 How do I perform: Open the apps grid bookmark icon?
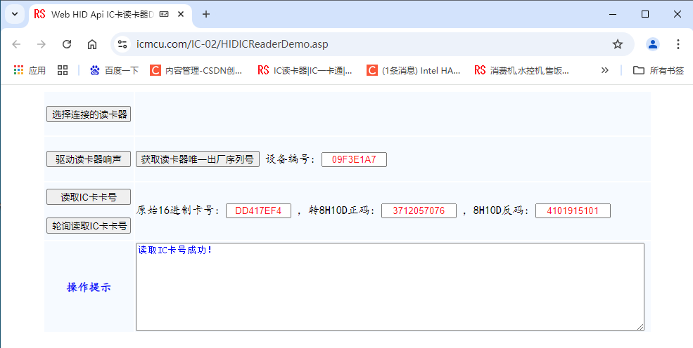(x=63, y=70)
